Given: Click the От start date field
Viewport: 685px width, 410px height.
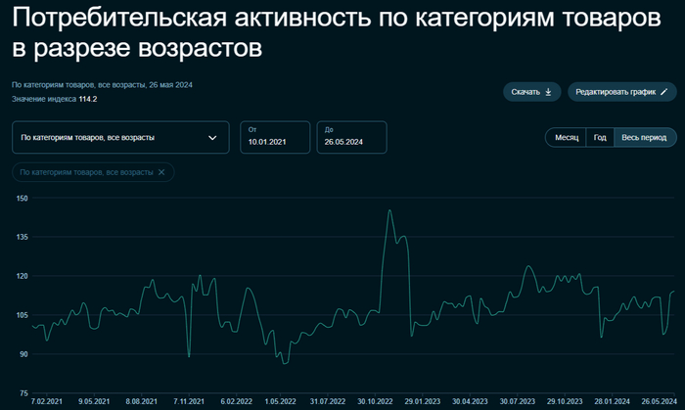Looking at the screenshot, I should pyautogui.click(x=274, y=138).
